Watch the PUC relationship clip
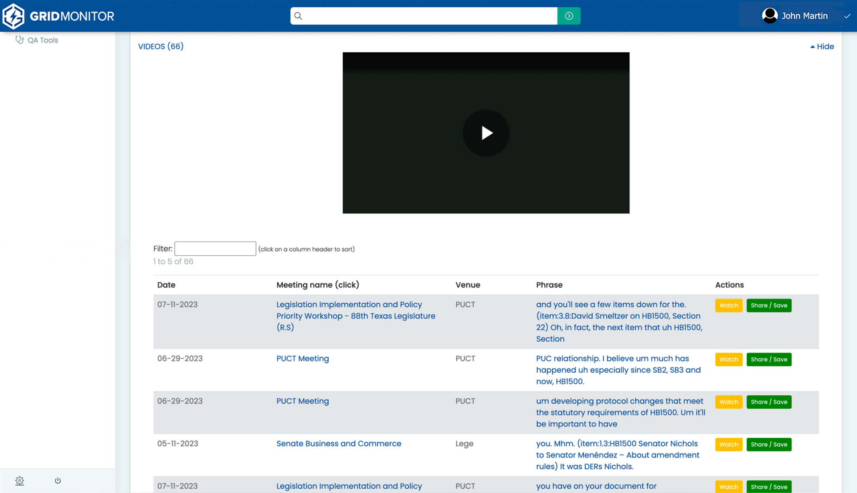 [728, 359]
